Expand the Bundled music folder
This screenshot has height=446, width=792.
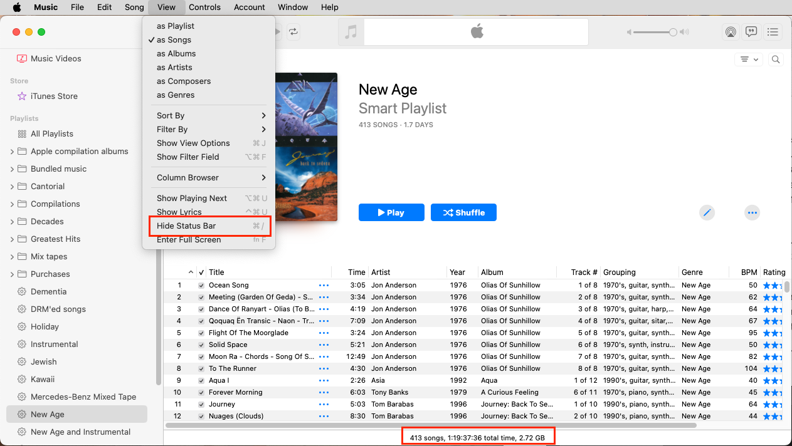[x=12, y=169]
